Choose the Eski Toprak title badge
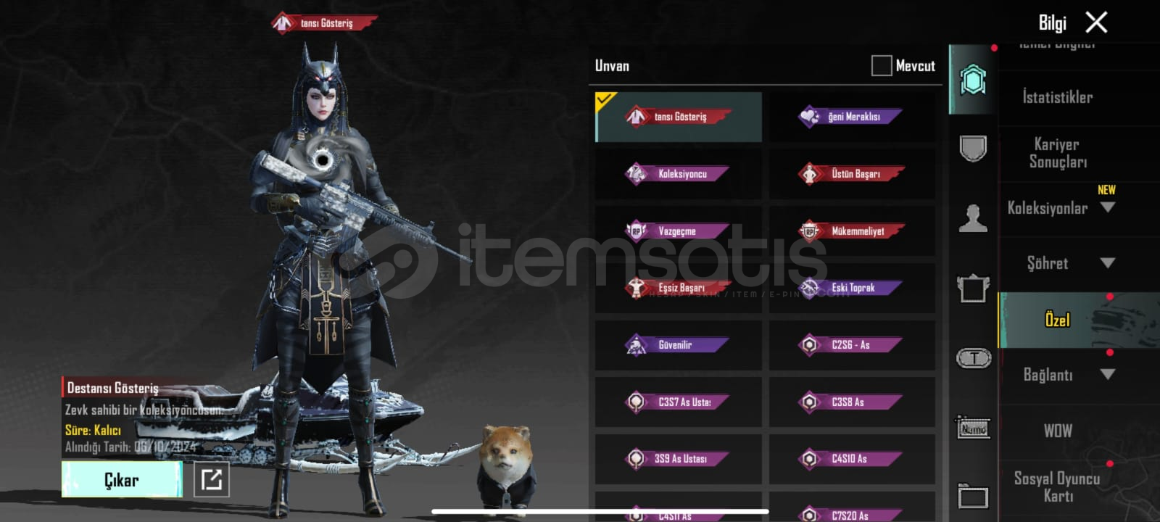The width and height of the screenshot is (1160, 522). tap(851, 288)
